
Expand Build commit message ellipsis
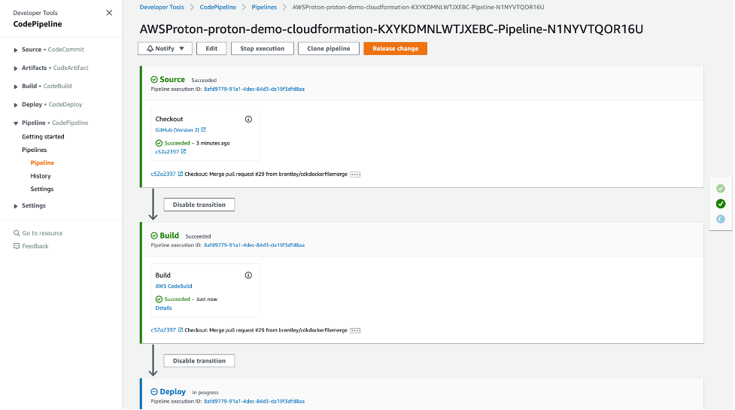355,330
